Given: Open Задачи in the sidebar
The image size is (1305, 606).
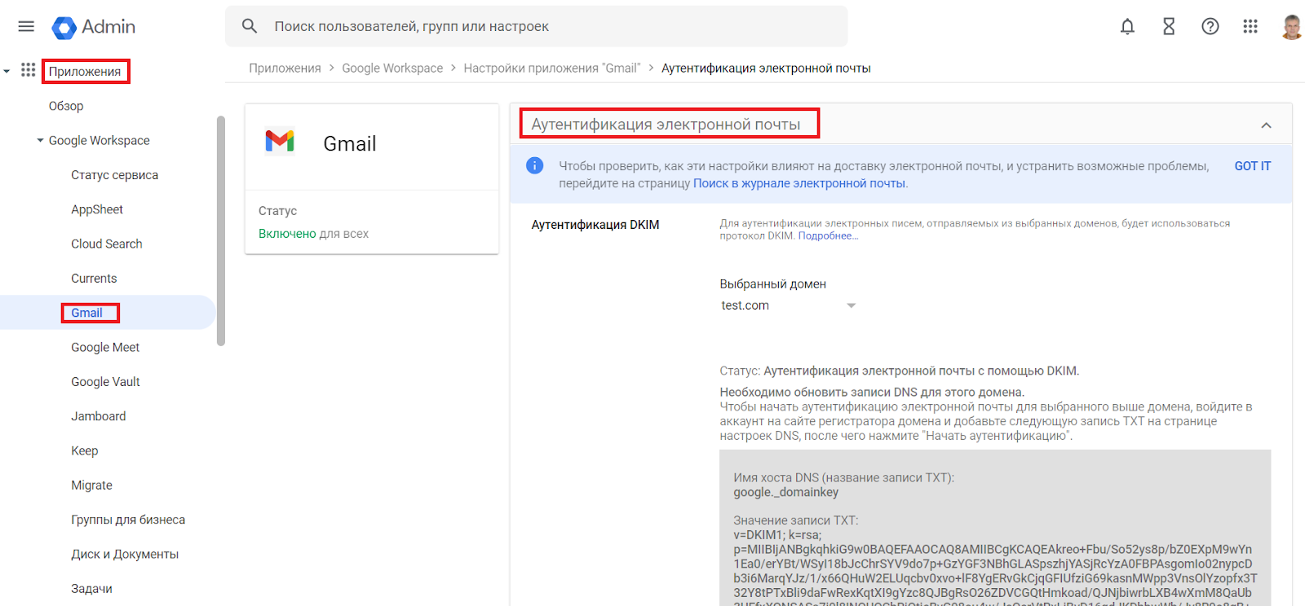Looking at the screenshot, I should click(91, 589).
